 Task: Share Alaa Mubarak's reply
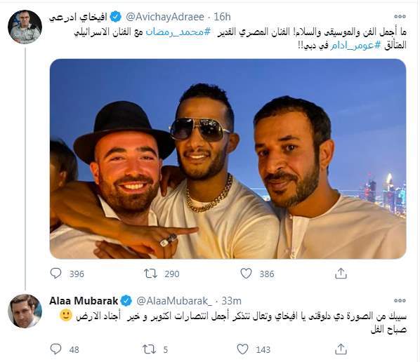click(x=341, y=349)
